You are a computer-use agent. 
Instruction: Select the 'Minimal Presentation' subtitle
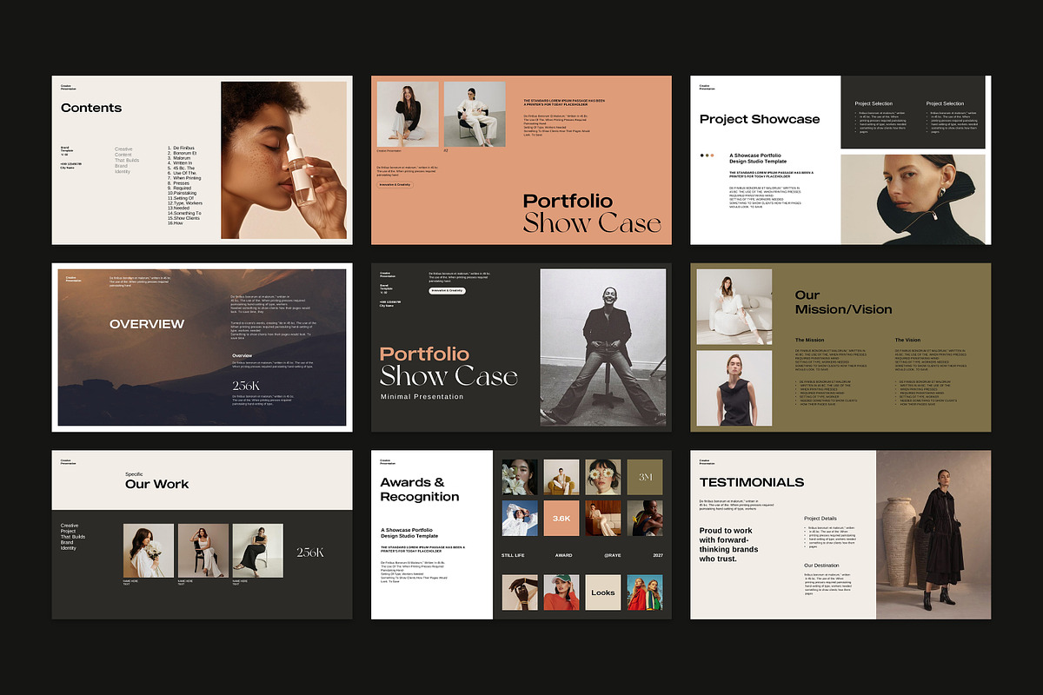coord(422,397)
